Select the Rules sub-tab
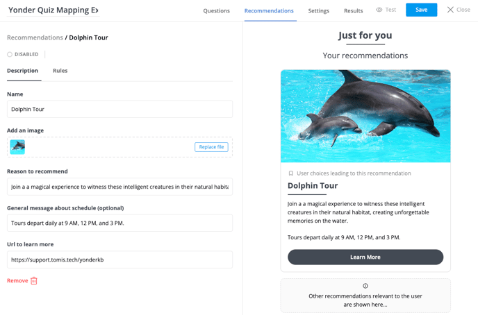This screenshot has width=478, height=315. [60, 71]
